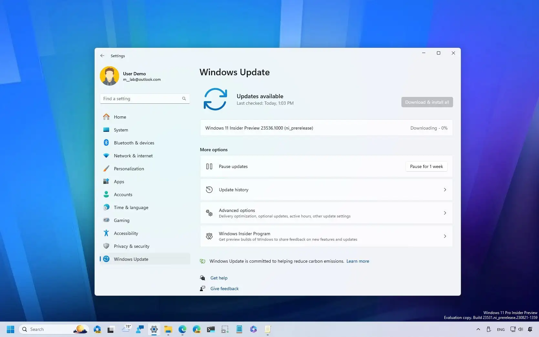The image size is (539, 337).
Task: Click the Download & install all button
Action: click(x=427, y=102)
